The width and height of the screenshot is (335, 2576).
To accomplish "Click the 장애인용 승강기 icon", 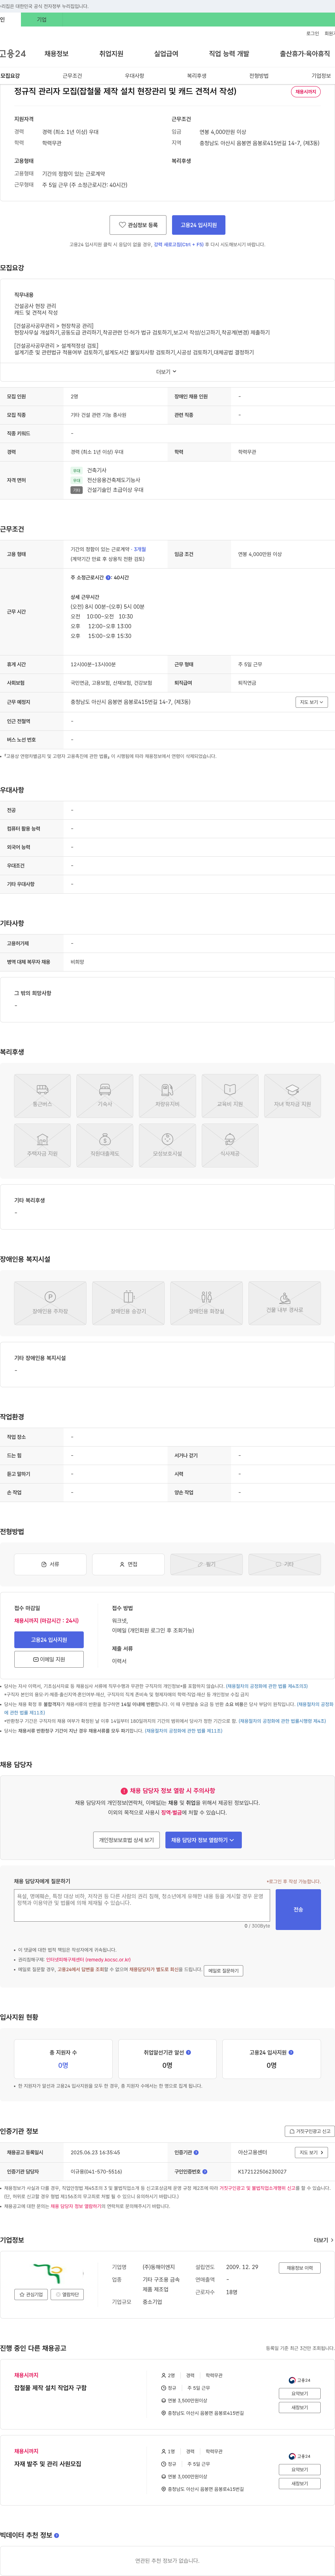I will tap(128, 1303).
